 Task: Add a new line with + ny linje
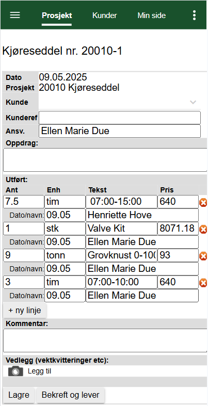pyautogui.click(x=25, y=311)
